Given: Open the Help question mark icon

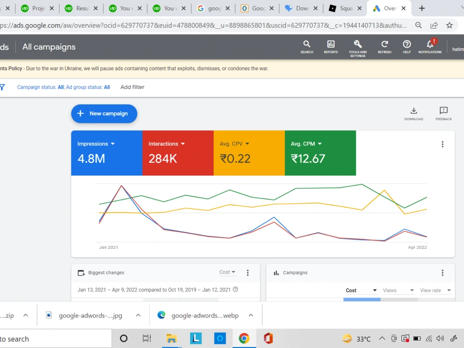Looking at the screenshot, I should pyautogui.click(x=406, y=47).
